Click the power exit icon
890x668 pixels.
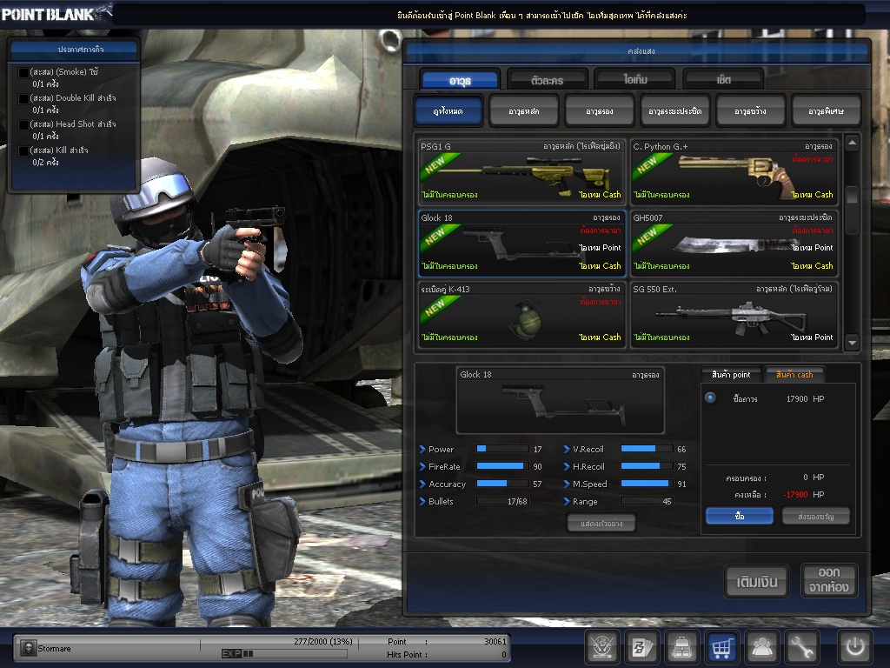(x=854, y=647)
